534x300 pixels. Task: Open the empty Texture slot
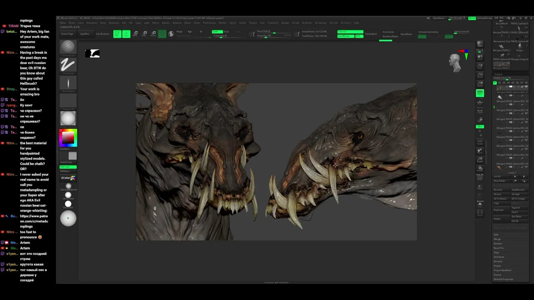[x=68, y=101]
